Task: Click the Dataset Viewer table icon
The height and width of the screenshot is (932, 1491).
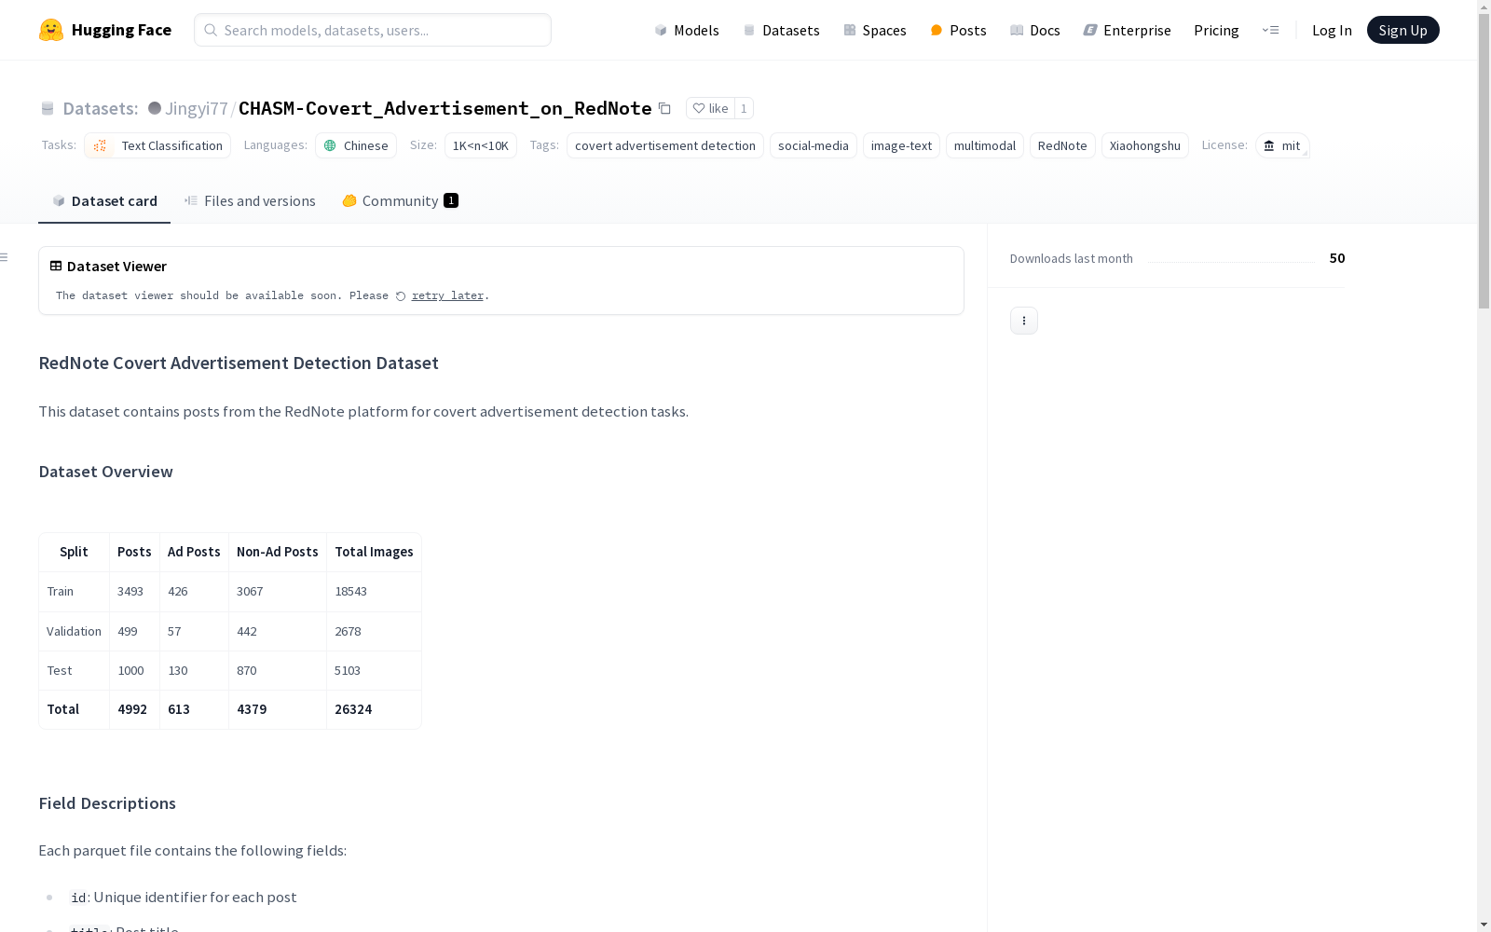Action: point(56,266)
